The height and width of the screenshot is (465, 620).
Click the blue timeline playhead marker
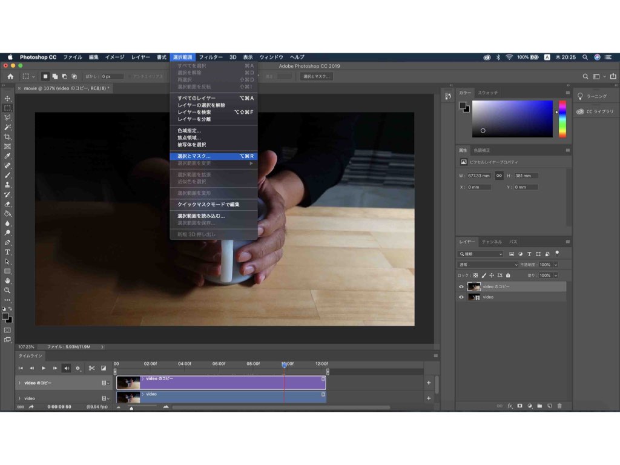coord(285,364)
